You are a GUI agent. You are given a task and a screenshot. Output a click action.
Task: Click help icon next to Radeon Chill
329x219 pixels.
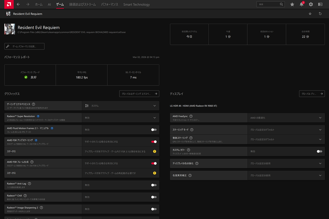(25, 196)
